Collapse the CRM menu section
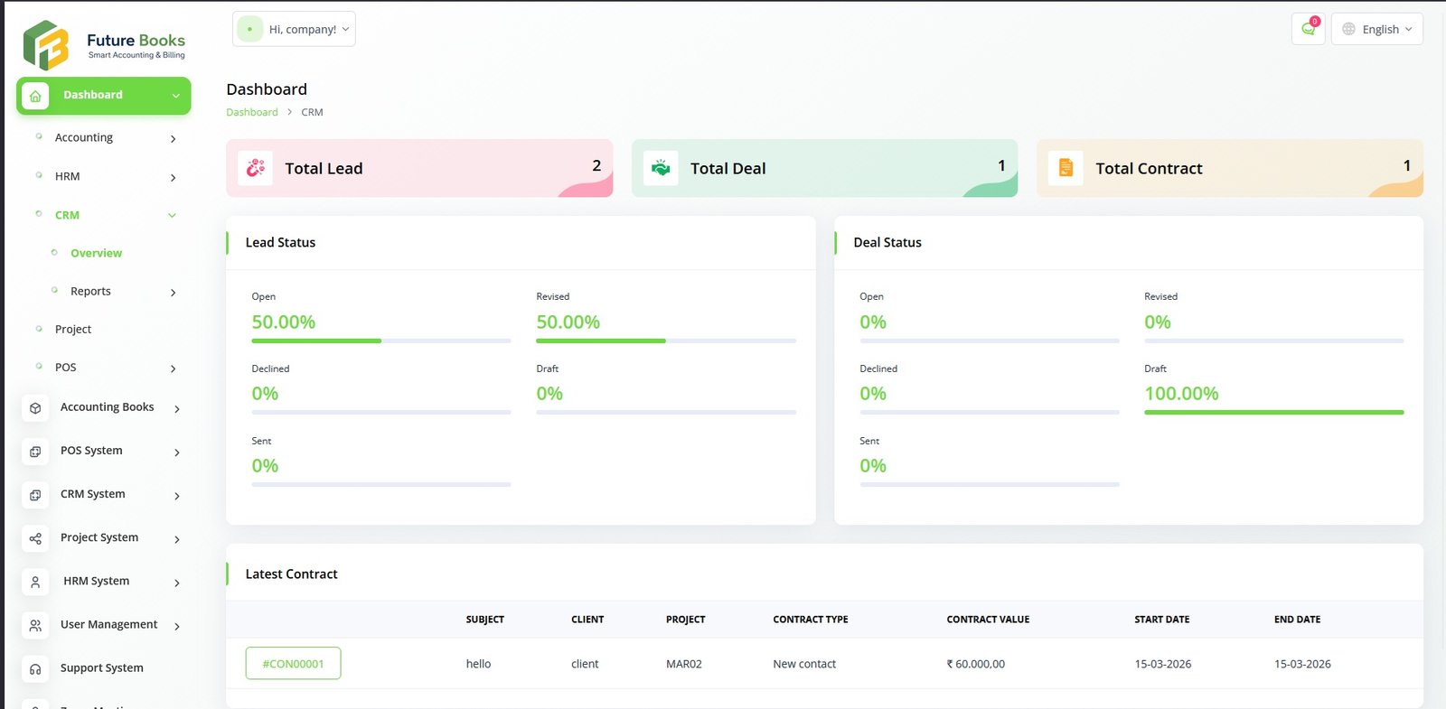 [172, 215]
